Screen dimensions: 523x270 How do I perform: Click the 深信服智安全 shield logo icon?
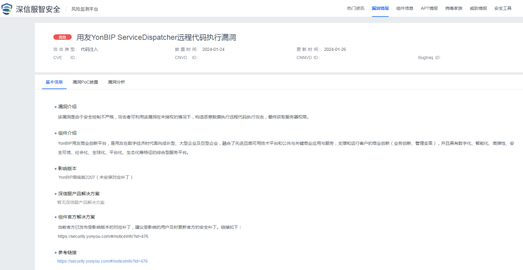tap(7, 9)
